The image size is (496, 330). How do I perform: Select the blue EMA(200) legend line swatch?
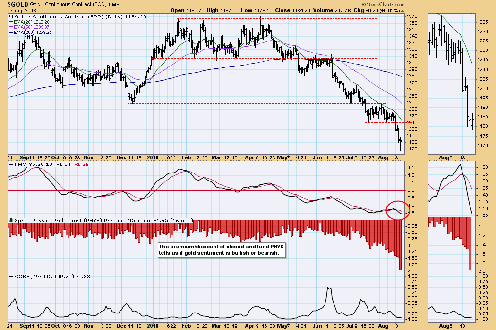click(x=11, y=33)
